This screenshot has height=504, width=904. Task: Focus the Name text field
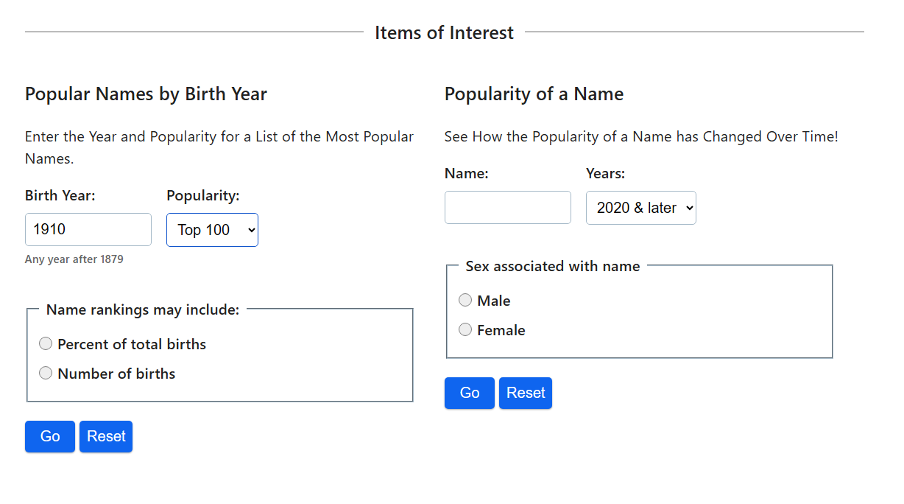507,208
